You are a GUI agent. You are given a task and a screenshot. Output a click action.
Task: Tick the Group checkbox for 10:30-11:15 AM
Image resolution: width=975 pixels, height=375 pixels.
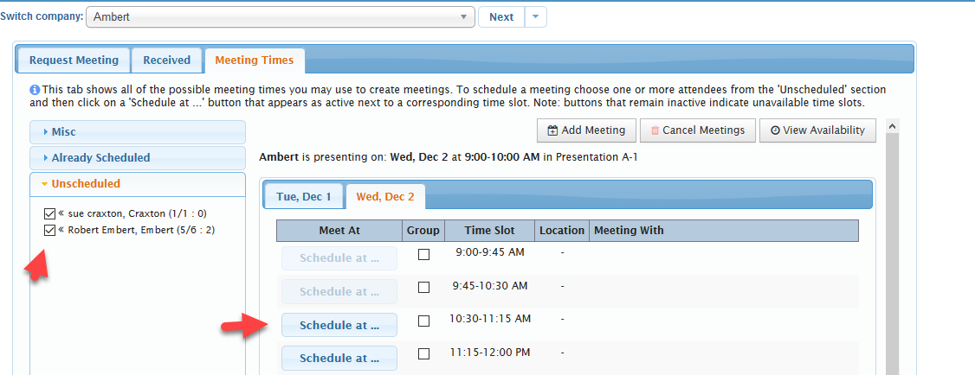pyautogui.click(x=423, y=321)
